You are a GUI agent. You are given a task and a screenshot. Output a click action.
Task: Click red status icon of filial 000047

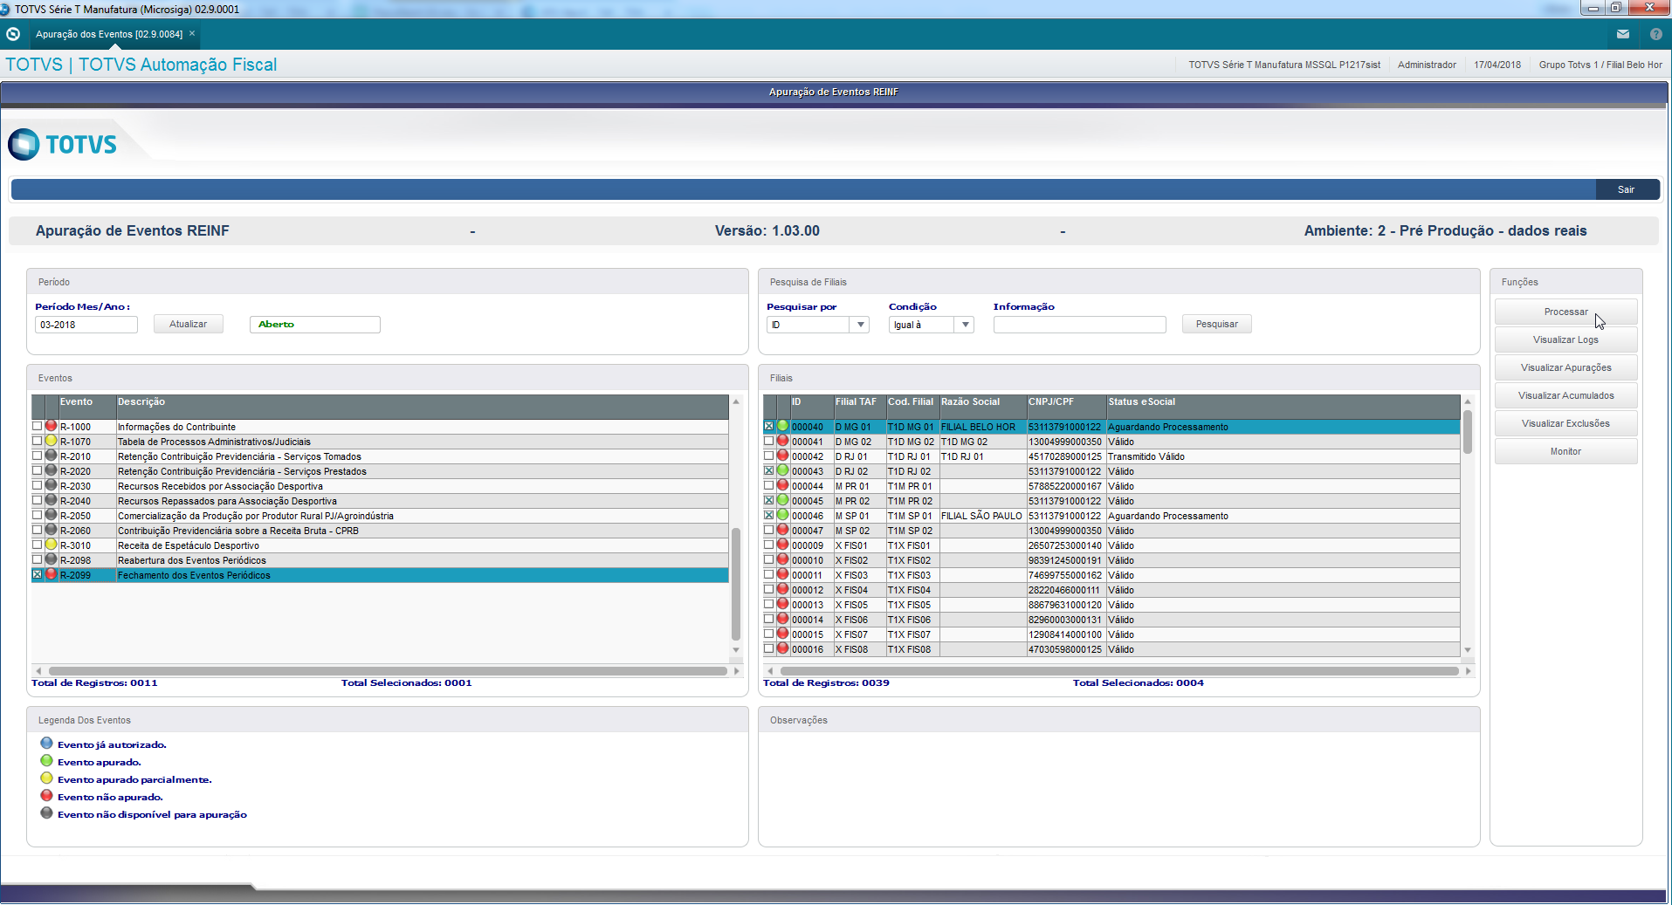pyautogui.click(x=783, y=530)
